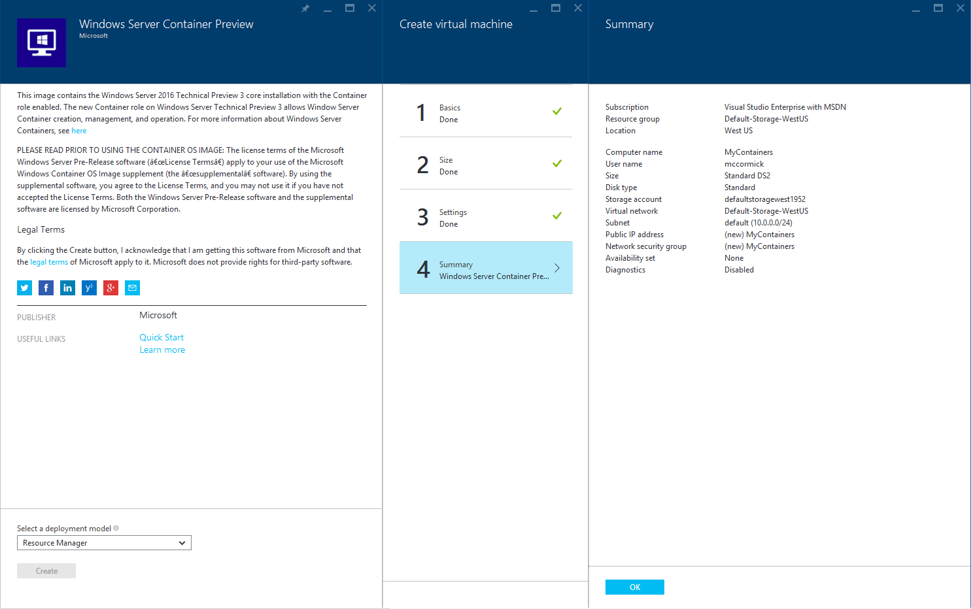Share on Twitter icon
This screenshot has height=609, width=971.
[x=24, y=288]
